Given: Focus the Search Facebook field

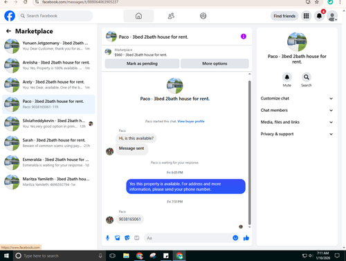Looking at the screenshot, I should 55,16.
